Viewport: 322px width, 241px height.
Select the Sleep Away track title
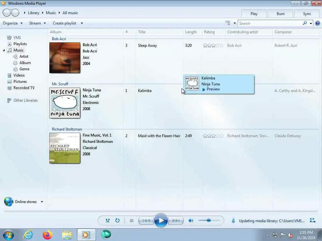(x=147, y=46)
